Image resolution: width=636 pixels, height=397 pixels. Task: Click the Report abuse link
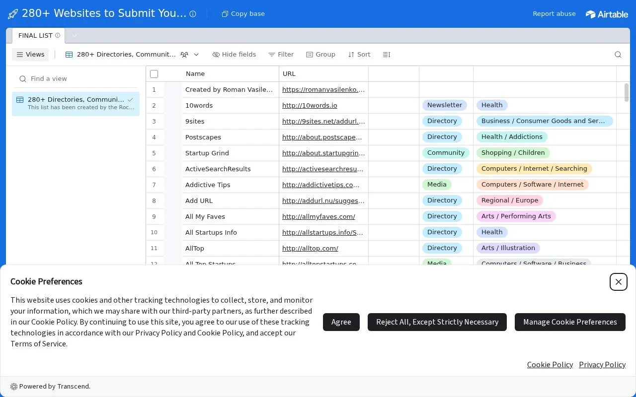coord(554,14)
